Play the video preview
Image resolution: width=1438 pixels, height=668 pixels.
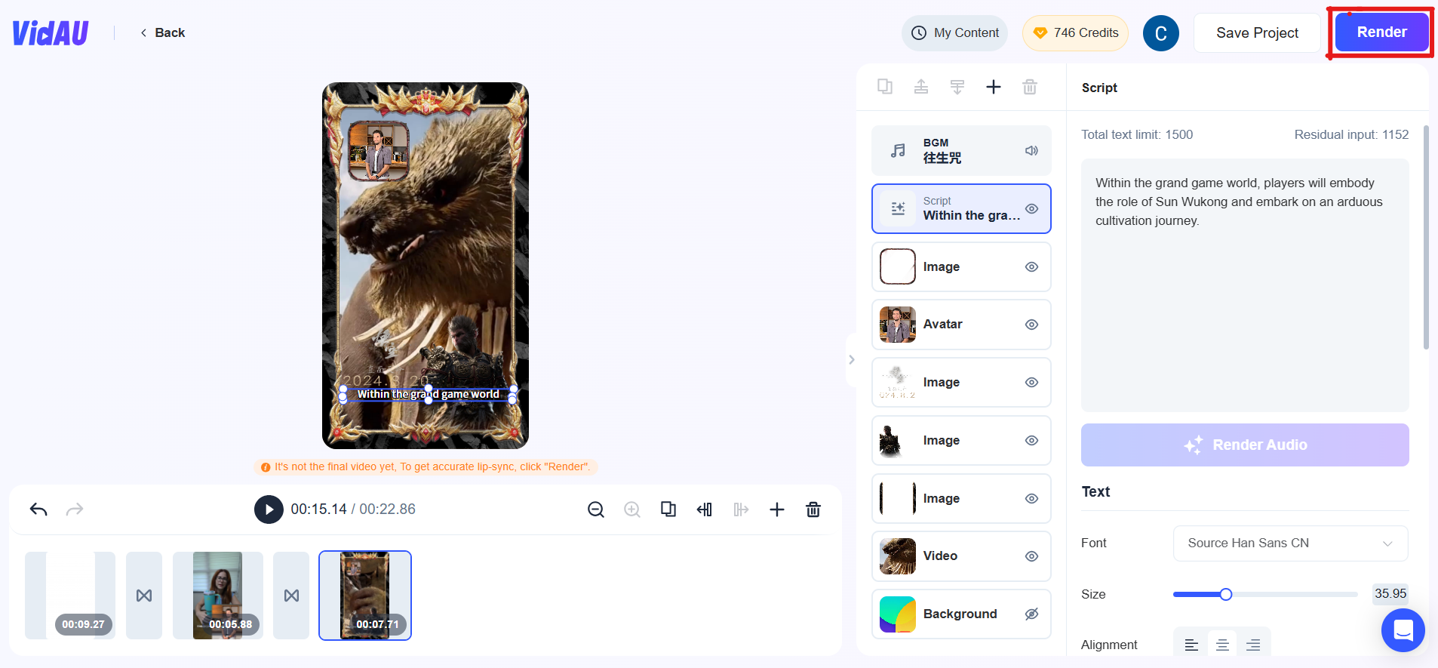tap(269, 509)
